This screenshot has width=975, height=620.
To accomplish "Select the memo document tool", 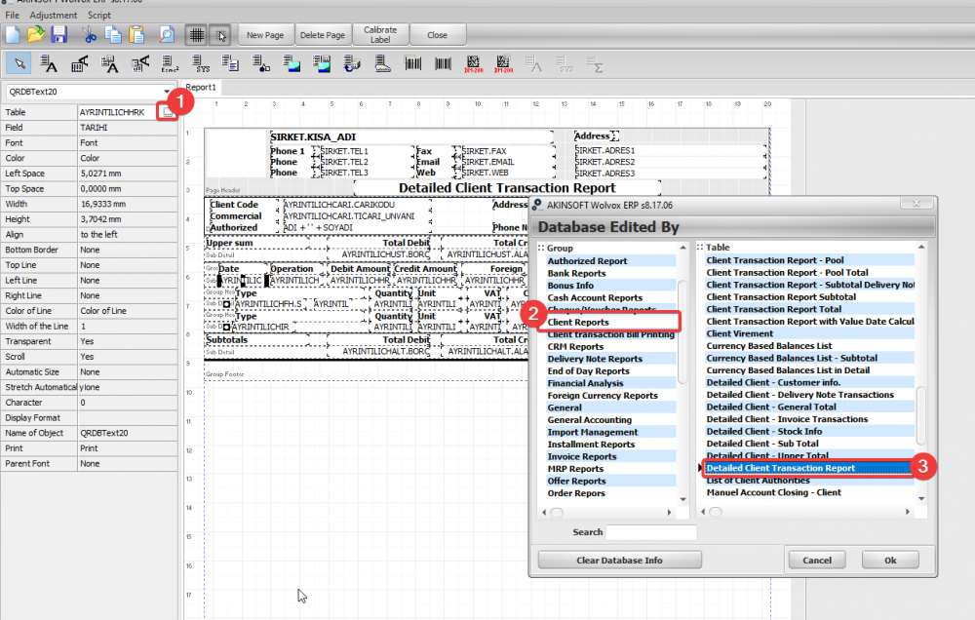I will (230, 63).
